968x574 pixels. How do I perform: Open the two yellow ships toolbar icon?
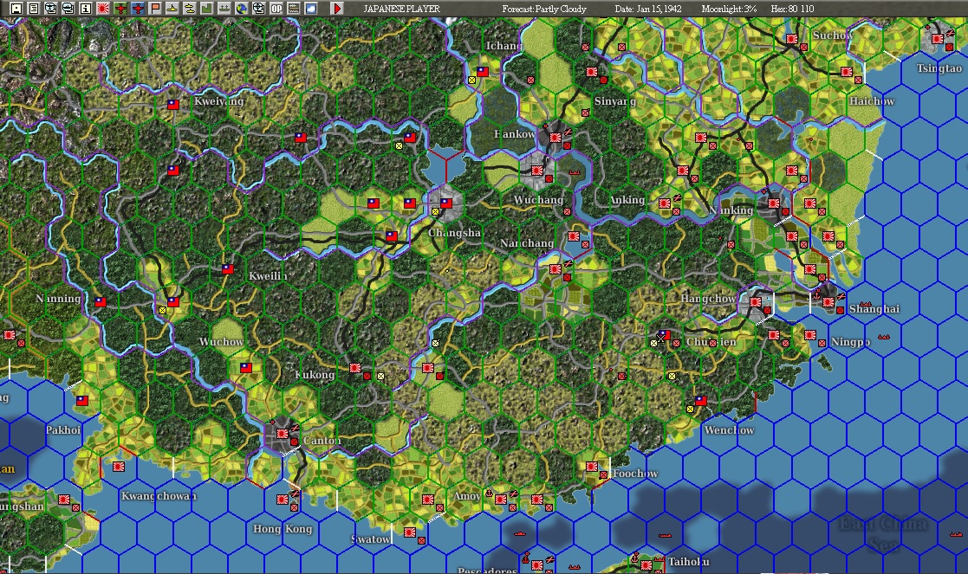pos(189,9)
